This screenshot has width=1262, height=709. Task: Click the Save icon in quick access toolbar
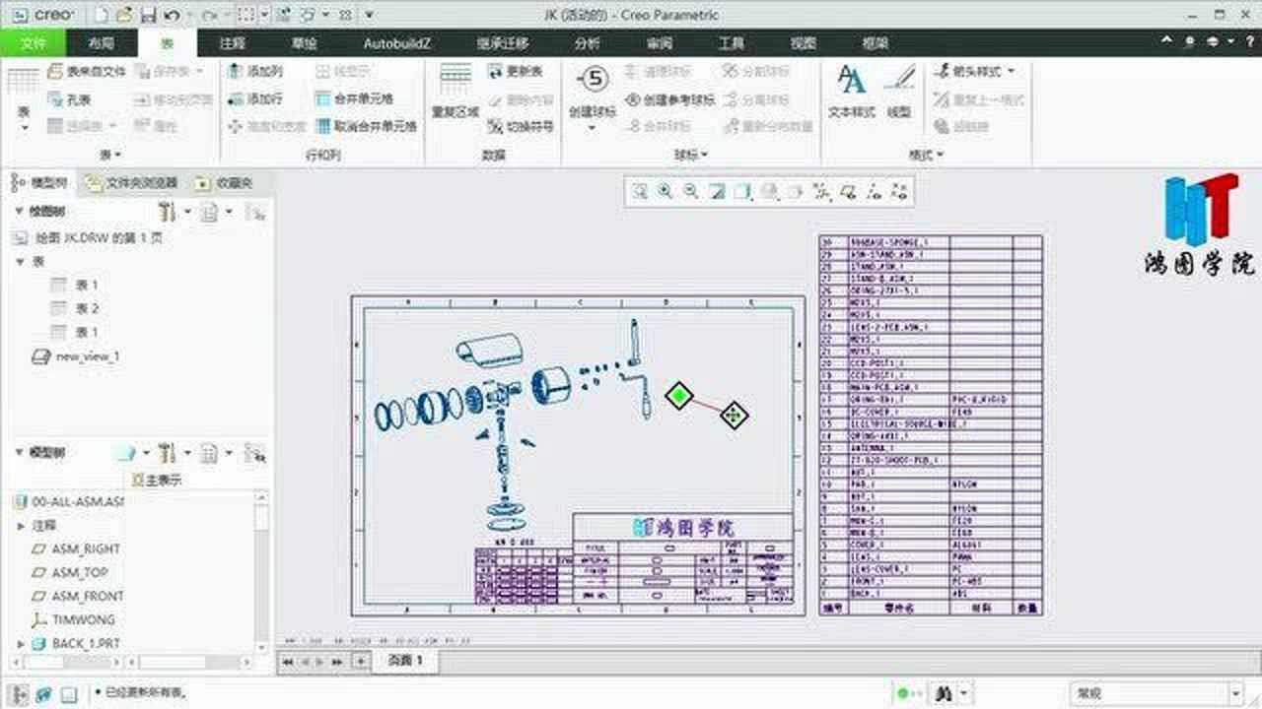coord(148,15)
